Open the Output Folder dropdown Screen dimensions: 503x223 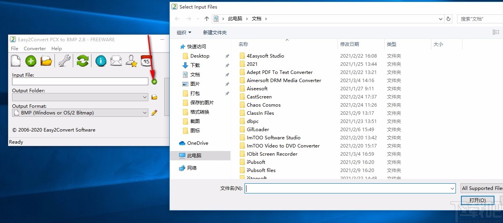click(x=145, y=97)
